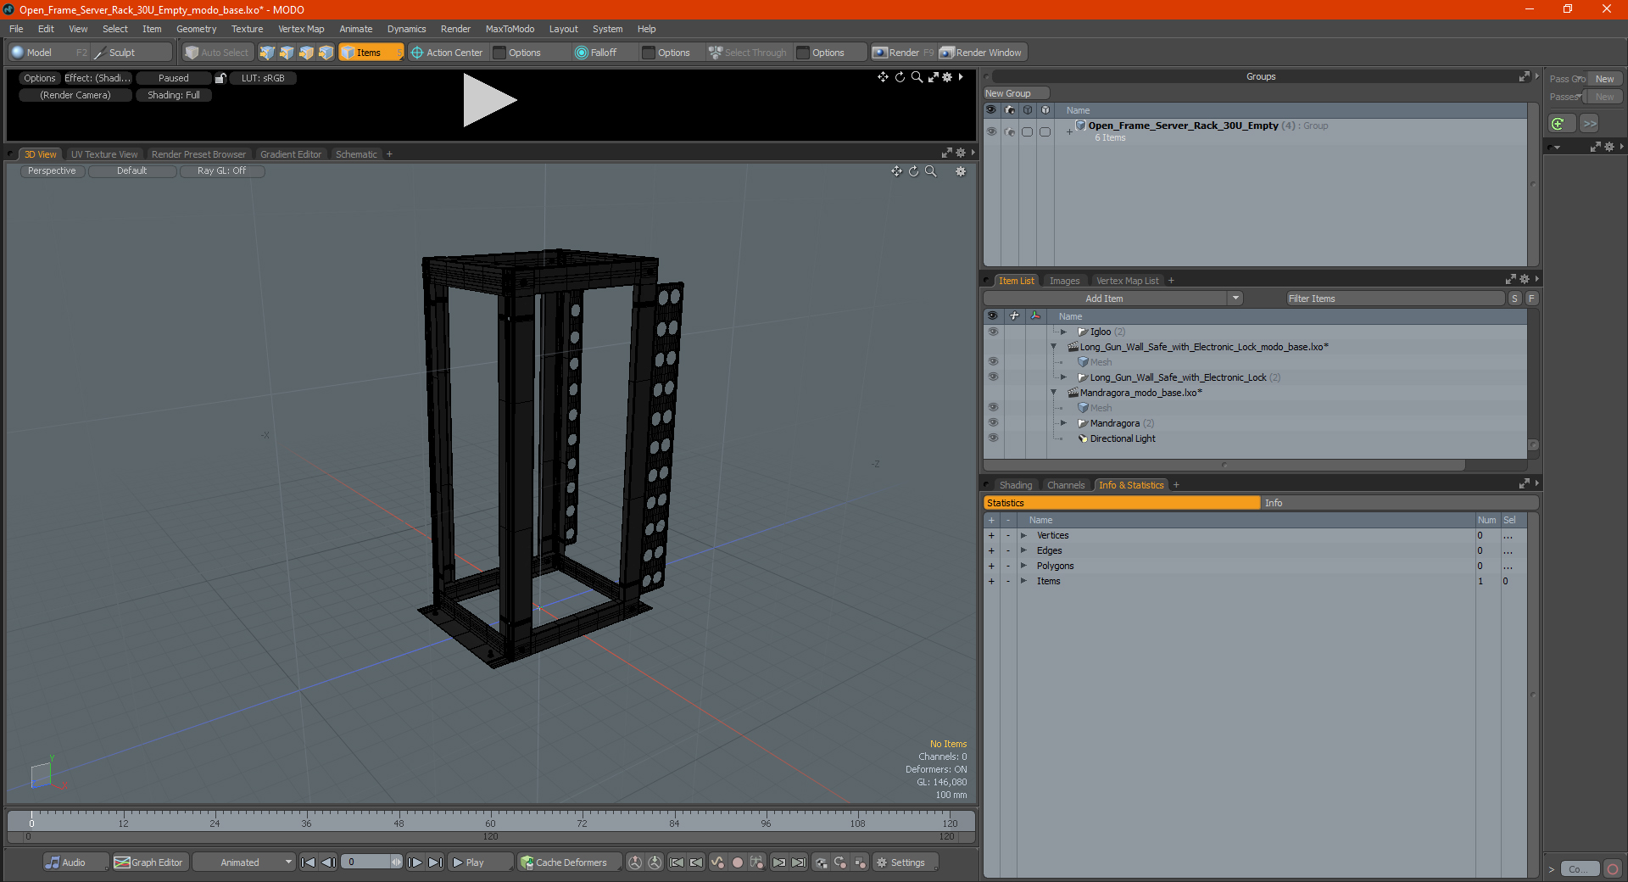
Task: Step to next frame
Action: click(x=415, y=862)
